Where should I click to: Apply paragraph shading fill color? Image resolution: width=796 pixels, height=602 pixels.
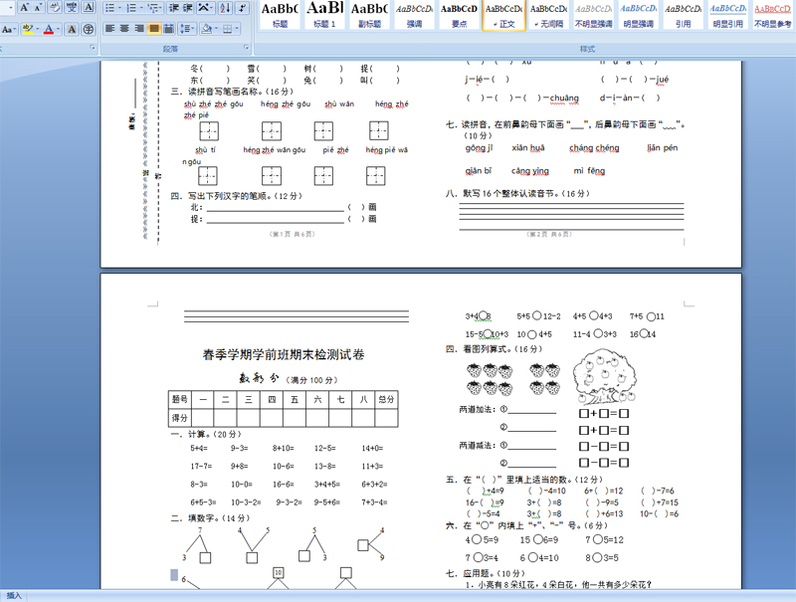click(206, 29)
